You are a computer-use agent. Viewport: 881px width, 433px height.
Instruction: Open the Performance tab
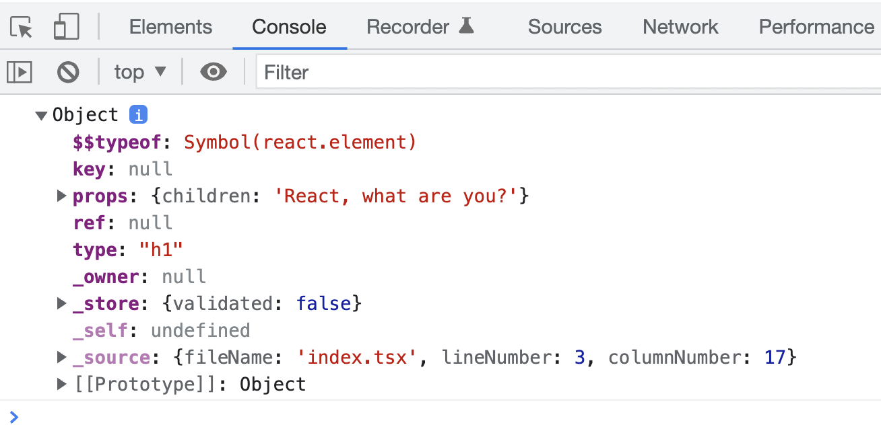(816, 27)
